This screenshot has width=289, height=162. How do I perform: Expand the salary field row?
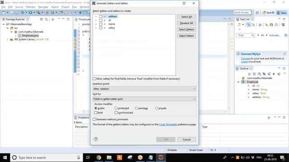(96, 28)
